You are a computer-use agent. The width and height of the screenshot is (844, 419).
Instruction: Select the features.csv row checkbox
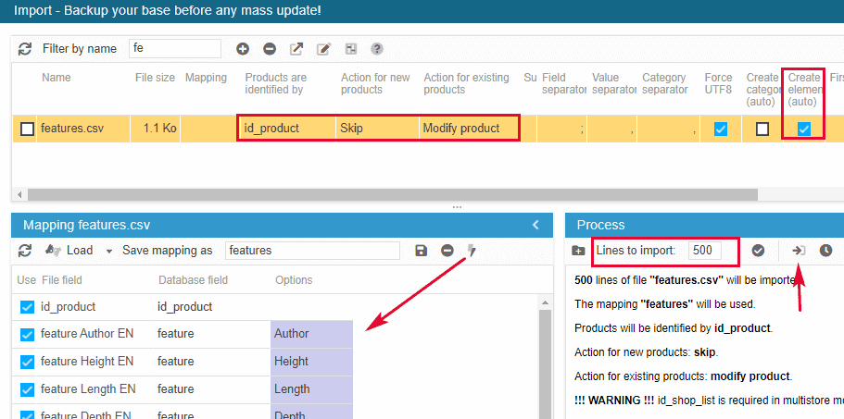click(x=28, y=129)
